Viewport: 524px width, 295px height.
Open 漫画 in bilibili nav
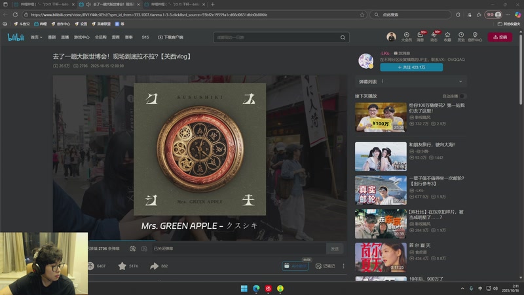coord(116,37)
